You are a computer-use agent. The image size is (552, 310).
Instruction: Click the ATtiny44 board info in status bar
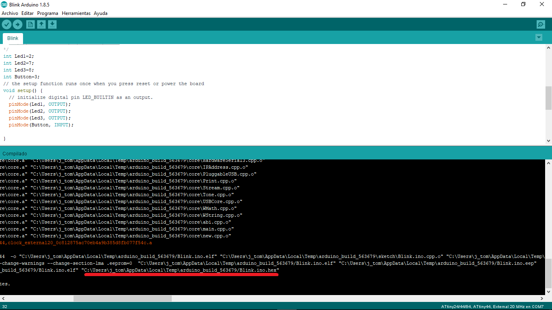[492, 307]
